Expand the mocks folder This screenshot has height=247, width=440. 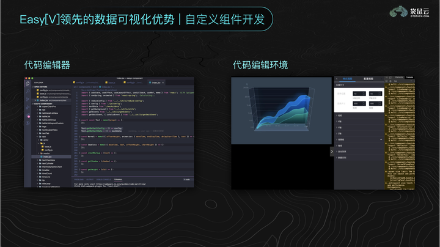click(51, 153)
